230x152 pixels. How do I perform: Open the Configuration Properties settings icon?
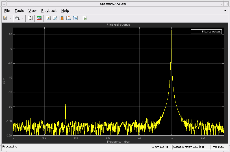[x=5, y=18]
